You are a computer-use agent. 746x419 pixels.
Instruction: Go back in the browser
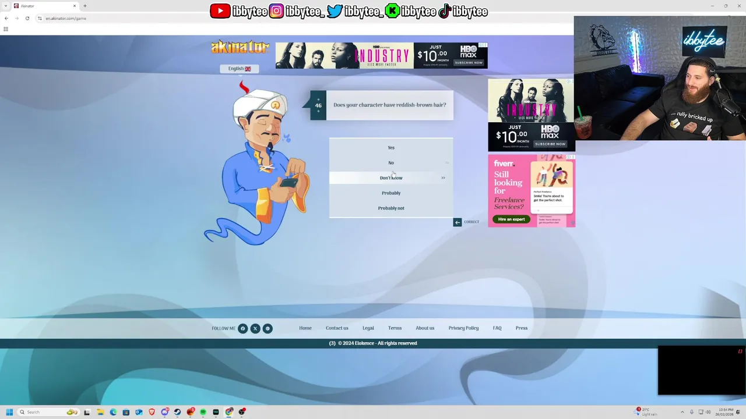point(6,18)
